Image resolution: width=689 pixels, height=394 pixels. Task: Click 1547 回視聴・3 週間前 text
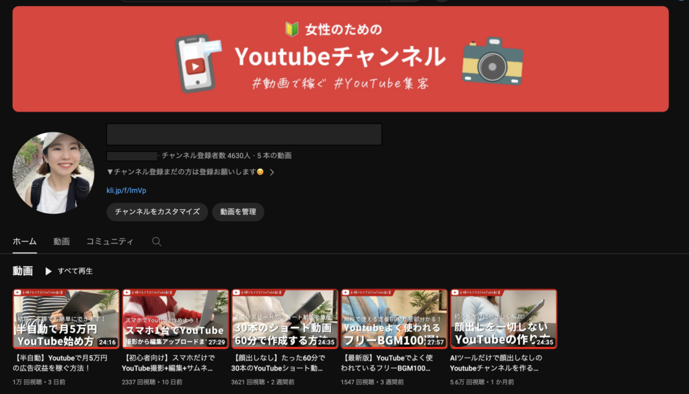click(x=372, y=382)
